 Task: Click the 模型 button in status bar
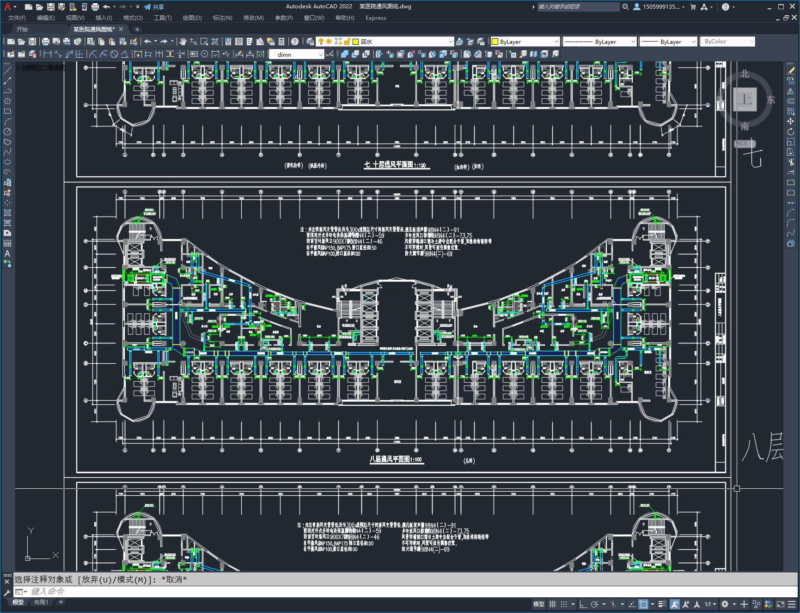[x=539, y=604]
